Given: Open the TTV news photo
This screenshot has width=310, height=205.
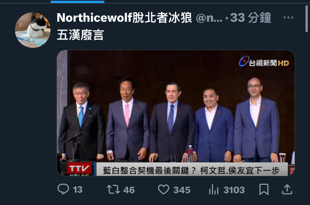Looking at the screenshot, I should click(176, 113).
